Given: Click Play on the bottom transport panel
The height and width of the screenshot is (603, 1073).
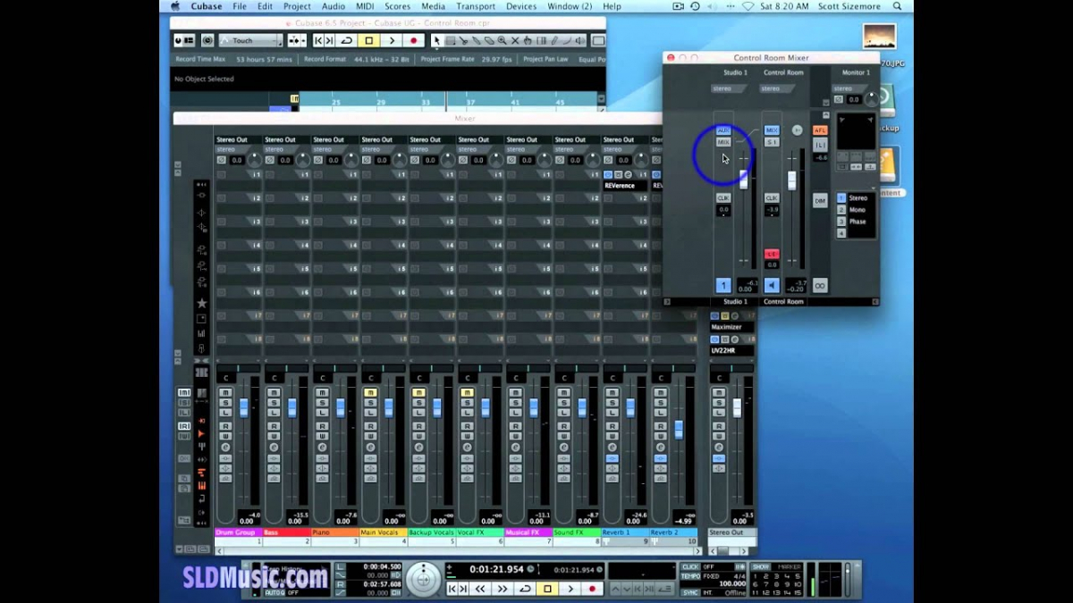Looking at the screenshot, I should coord(570,589).
